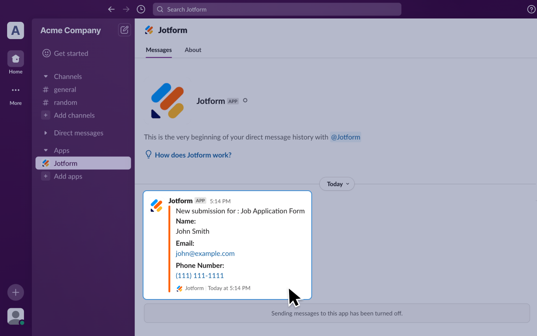Click the large Jotform logo
The width and height of the screenshot is (537, 336).
[168, 101]
